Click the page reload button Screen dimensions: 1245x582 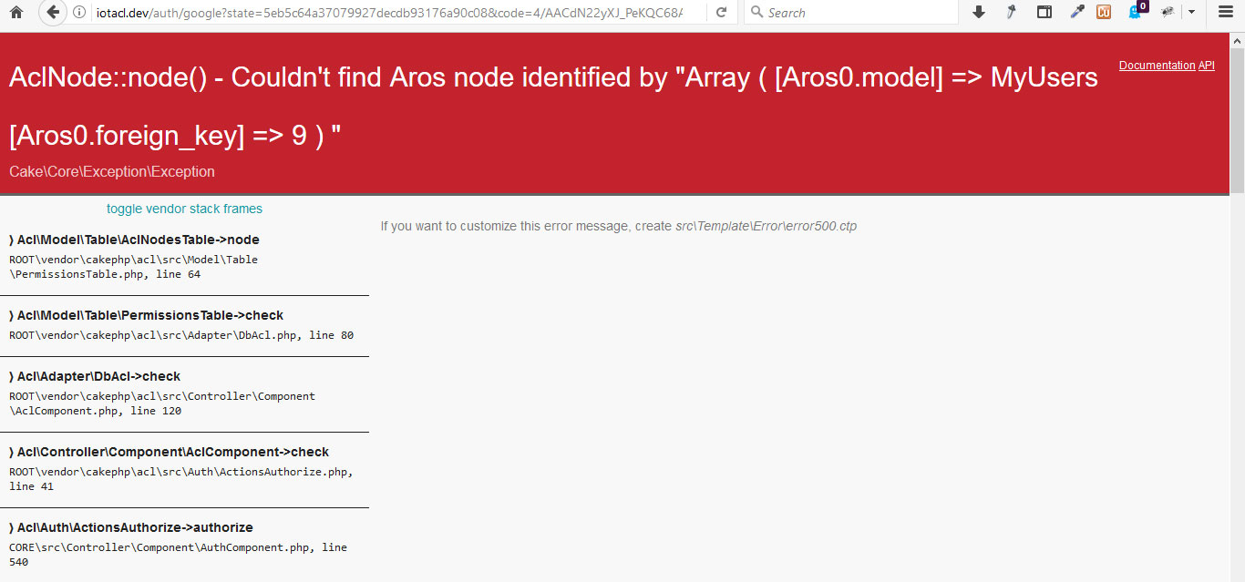pyautogui.click(x=720, y=12)
